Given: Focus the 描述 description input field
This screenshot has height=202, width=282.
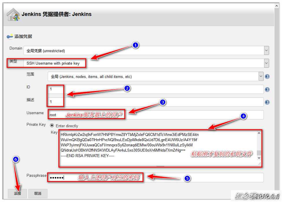Looking at the screenshot, I should pos(156,102).
